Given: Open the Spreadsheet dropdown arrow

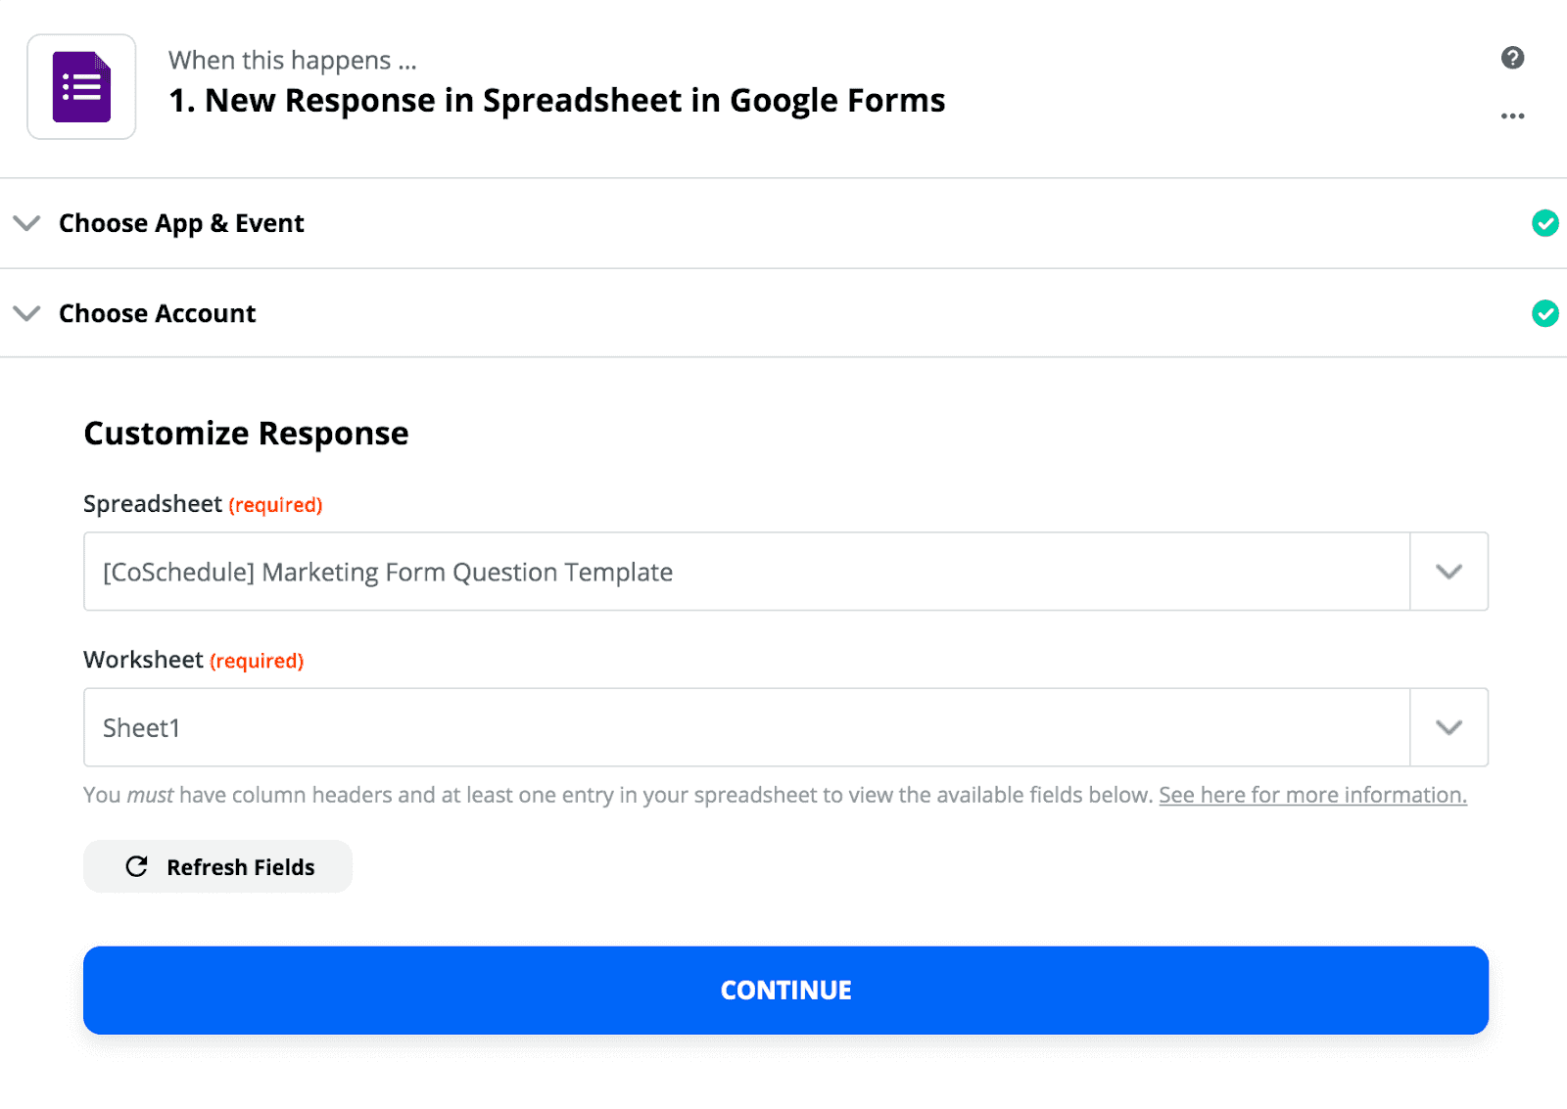Looking at the screenshot, I should pyautogui.click(x=1448, y=572).
